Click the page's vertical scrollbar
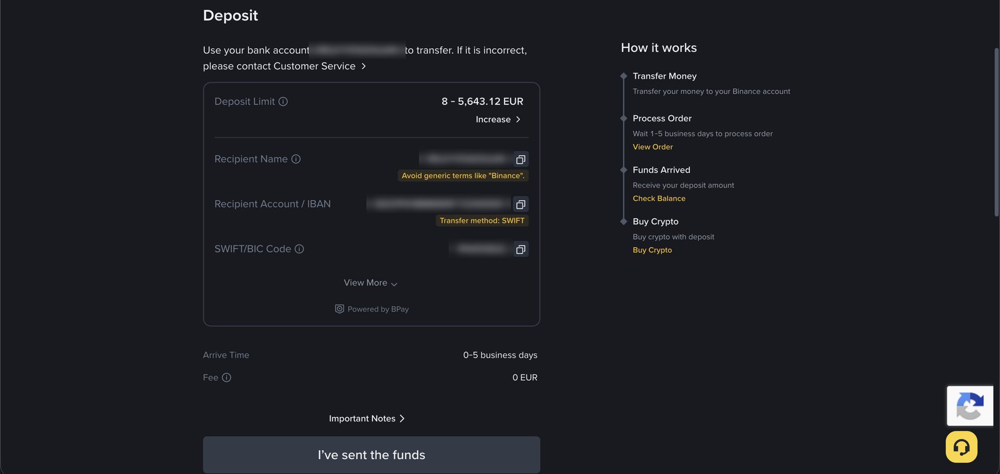The image size is (1000, 474). coord(996,133)
